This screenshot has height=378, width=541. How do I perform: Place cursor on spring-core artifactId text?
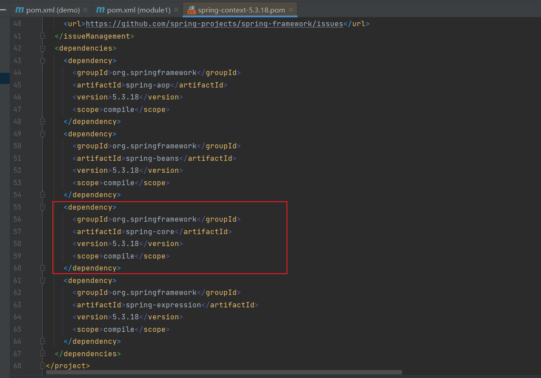coord(150,231)
